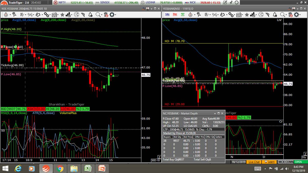Open drawing tools scissors icon in left chart toolbar
Image resolution: width=308 pixels, height=173 pixels.
pyautogui.click(x=30, y=15)
